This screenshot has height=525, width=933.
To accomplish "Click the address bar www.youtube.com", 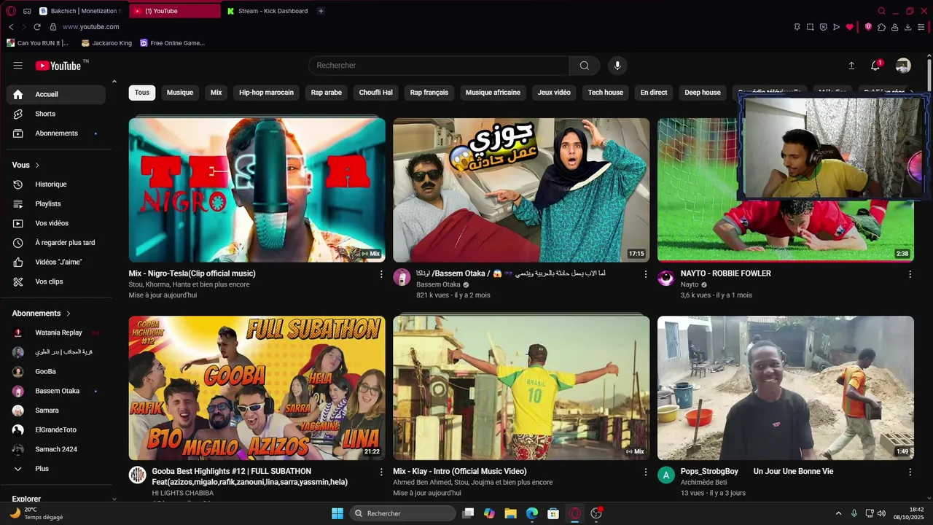I will (90, 27).
